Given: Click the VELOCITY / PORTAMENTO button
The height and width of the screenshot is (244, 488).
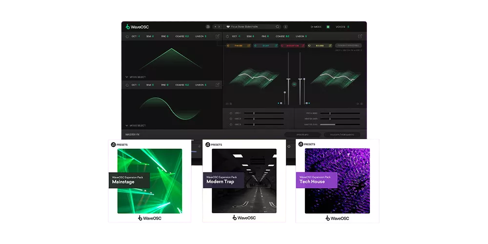Looking at the screenshot, I should pyautogui.click(x=342, y=135).
